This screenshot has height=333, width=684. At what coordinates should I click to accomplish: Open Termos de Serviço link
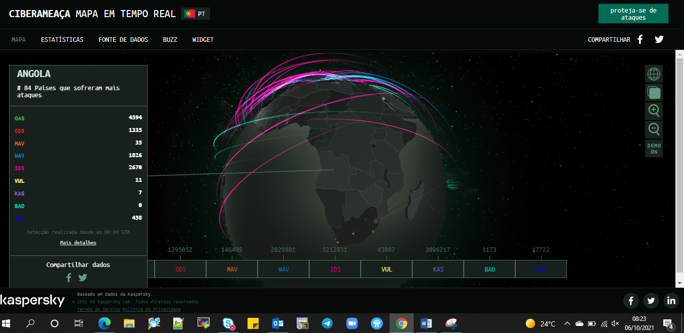pos(99,309)
